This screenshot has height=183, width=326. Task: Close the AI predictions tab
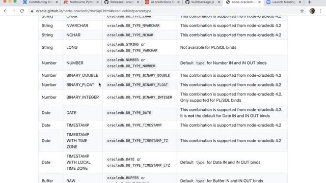coord(178,2)
